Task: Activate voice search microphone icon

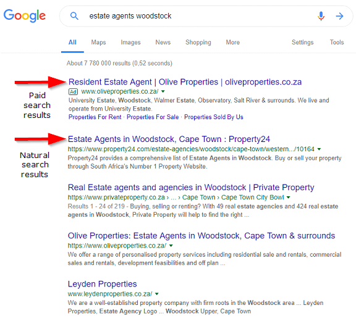Action: pos(321,16)
